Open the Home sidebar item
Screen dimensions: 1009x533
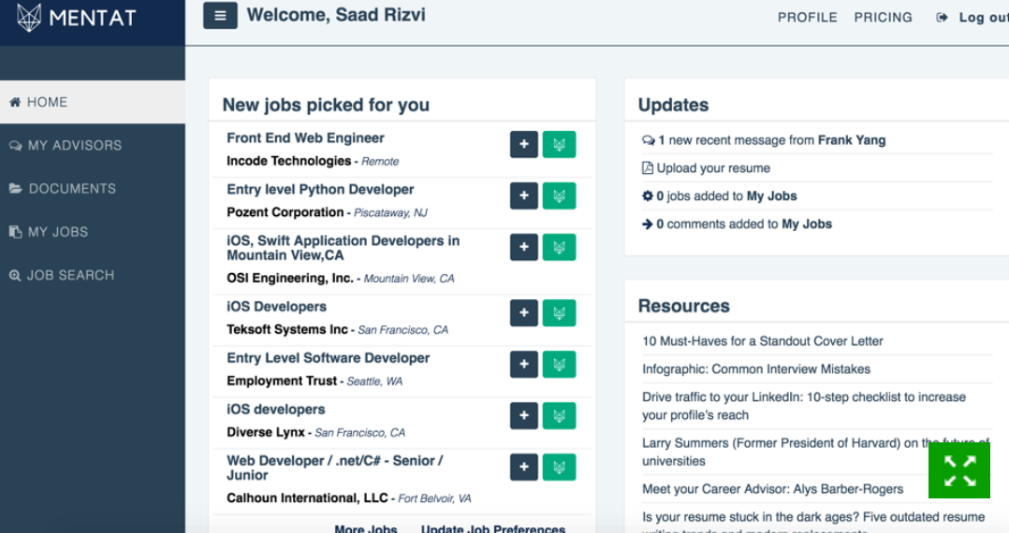[93, 102]
